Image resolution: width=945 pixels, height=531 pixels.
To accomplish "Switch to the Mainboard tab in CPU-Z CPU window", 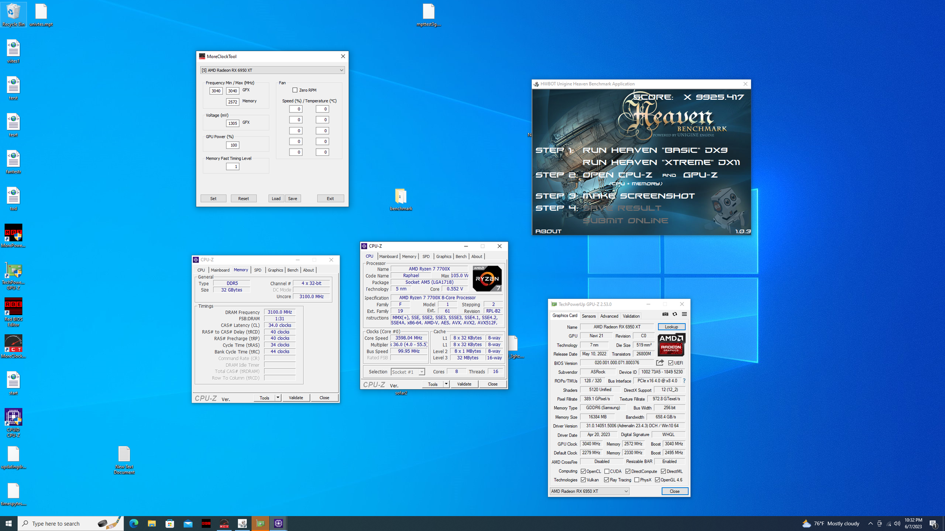I will pos(388,257).
